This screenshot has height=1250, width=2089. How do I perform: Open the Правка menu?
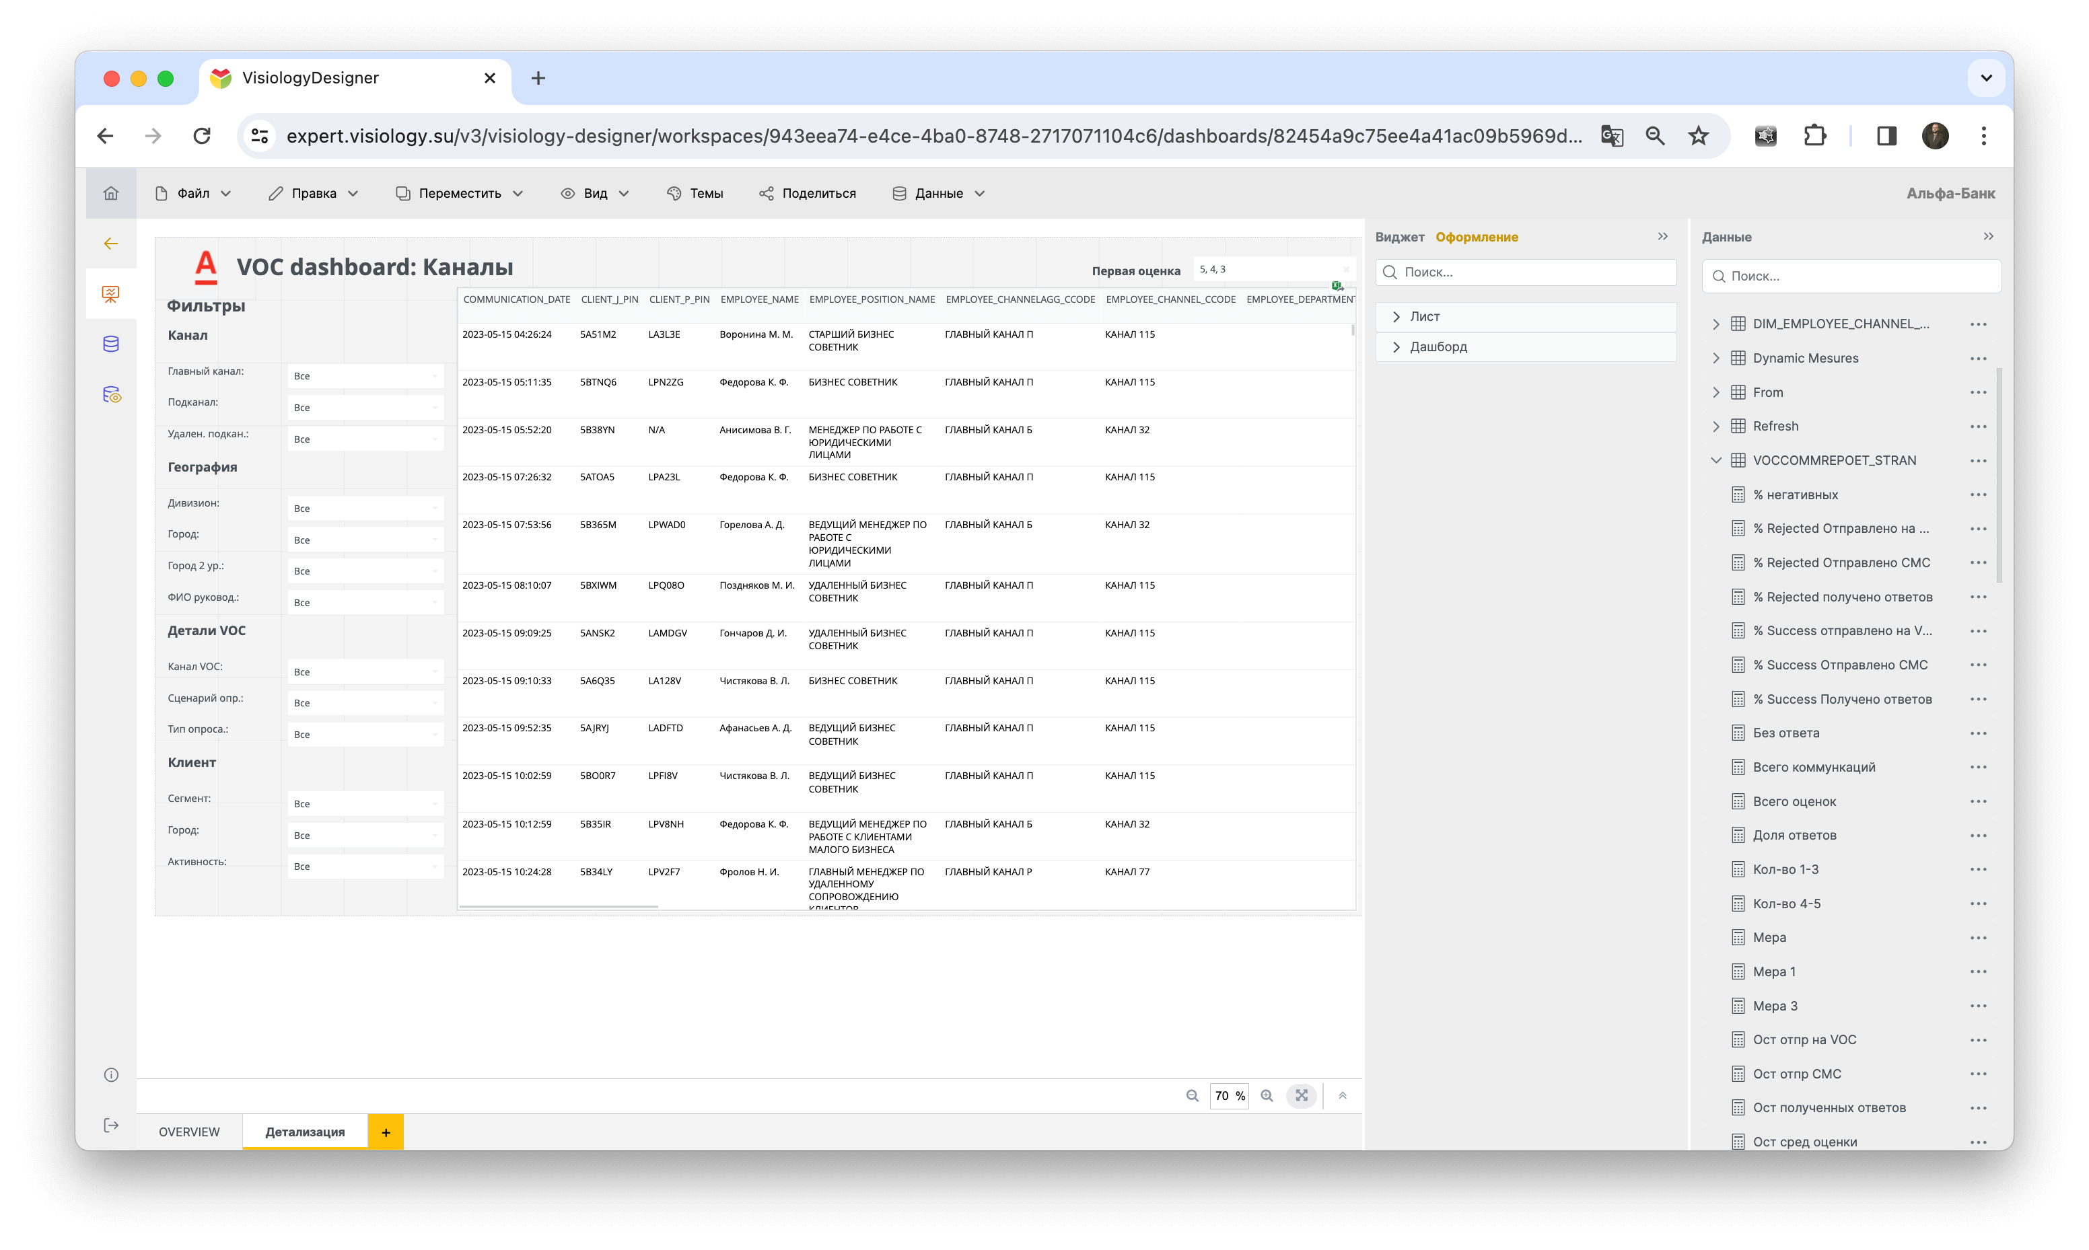pos(314,194)
